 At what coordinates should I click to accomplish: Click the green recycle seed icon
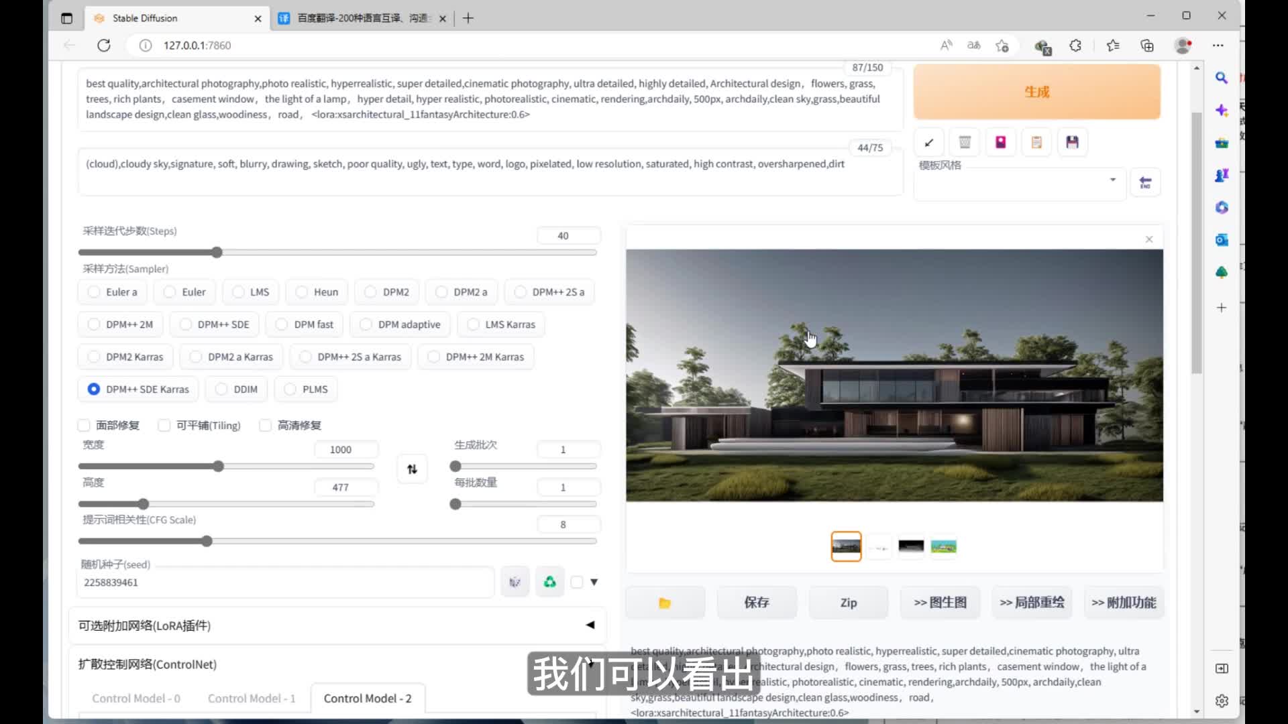[x=549, y=582]
